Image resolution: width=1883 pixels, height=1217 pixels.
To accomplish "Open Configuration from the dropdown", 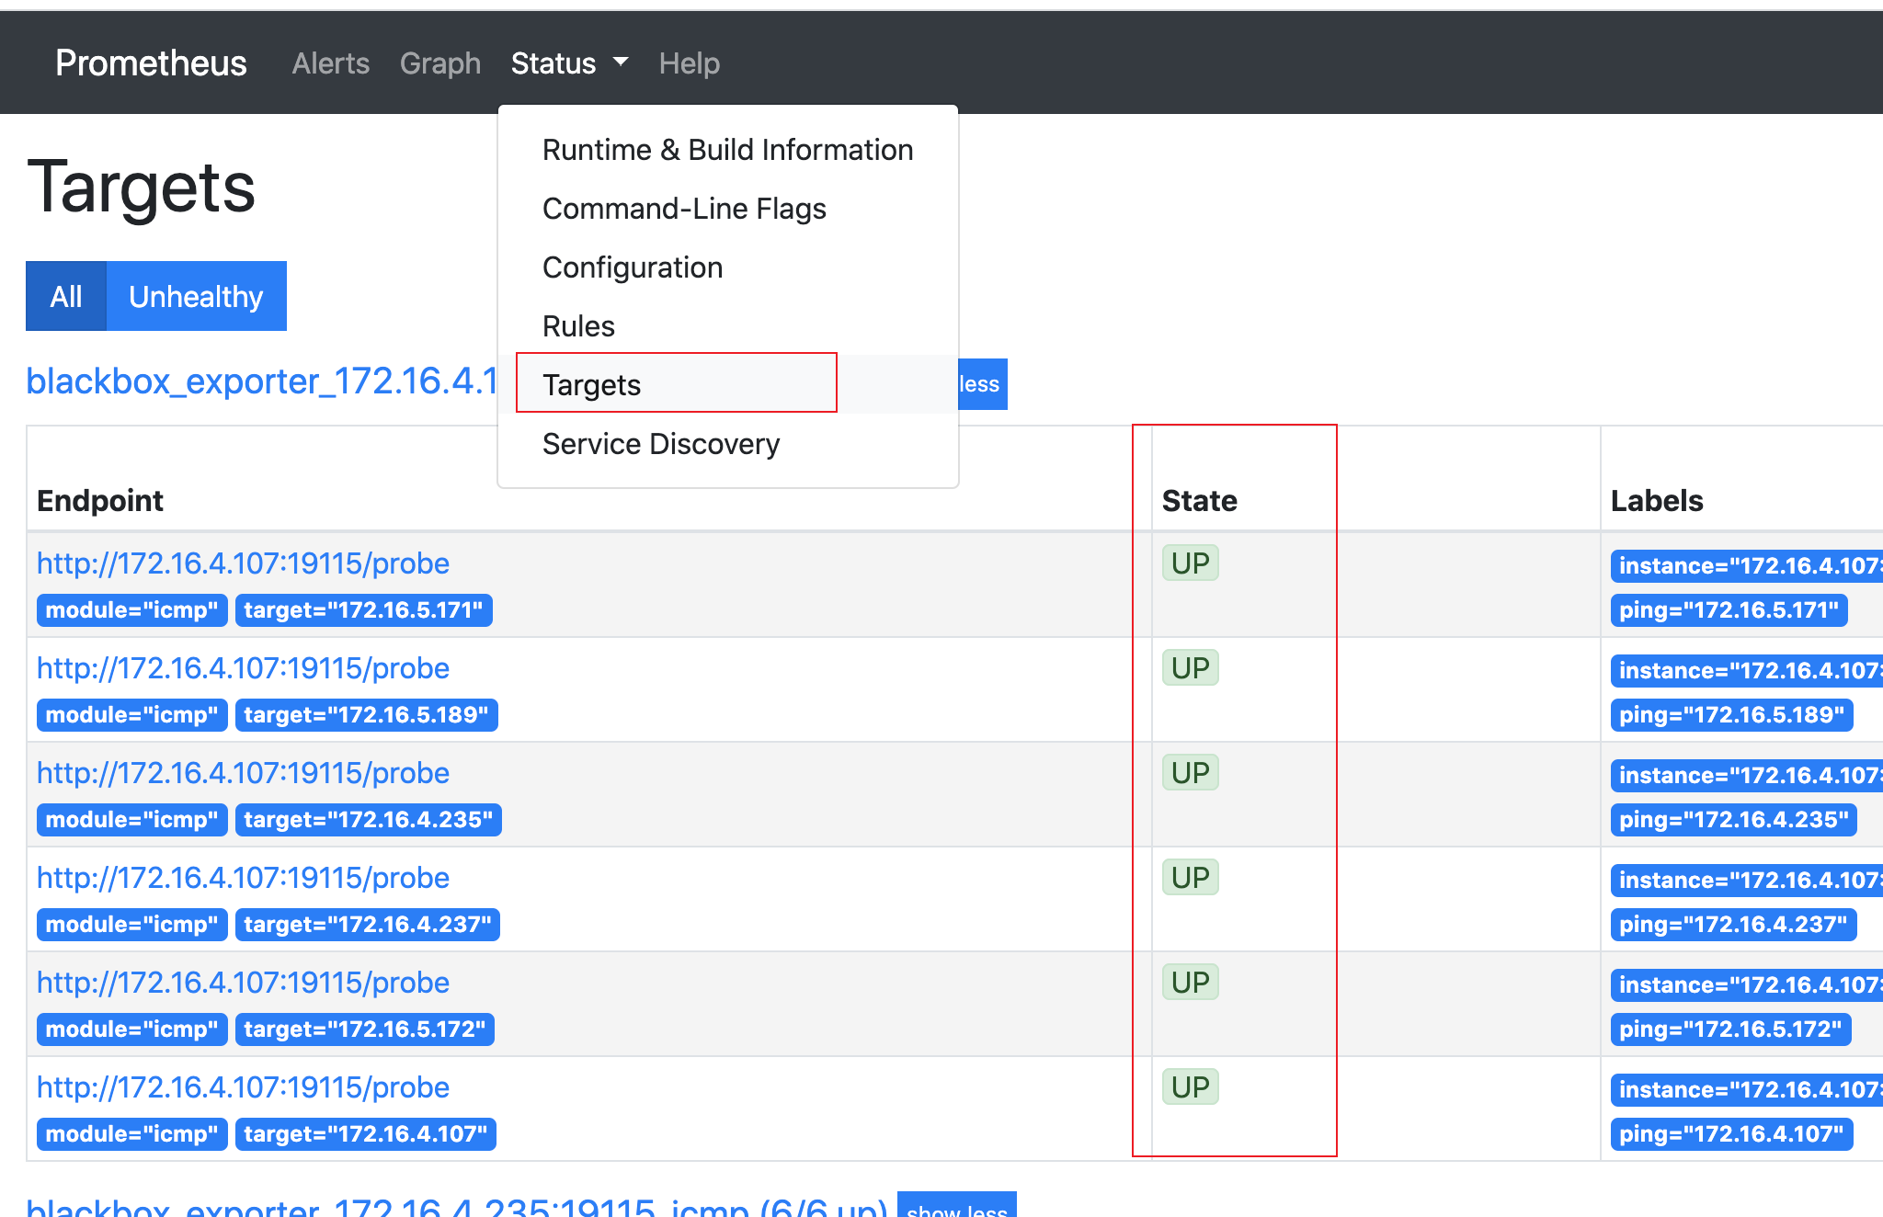I will coord(633,267).
